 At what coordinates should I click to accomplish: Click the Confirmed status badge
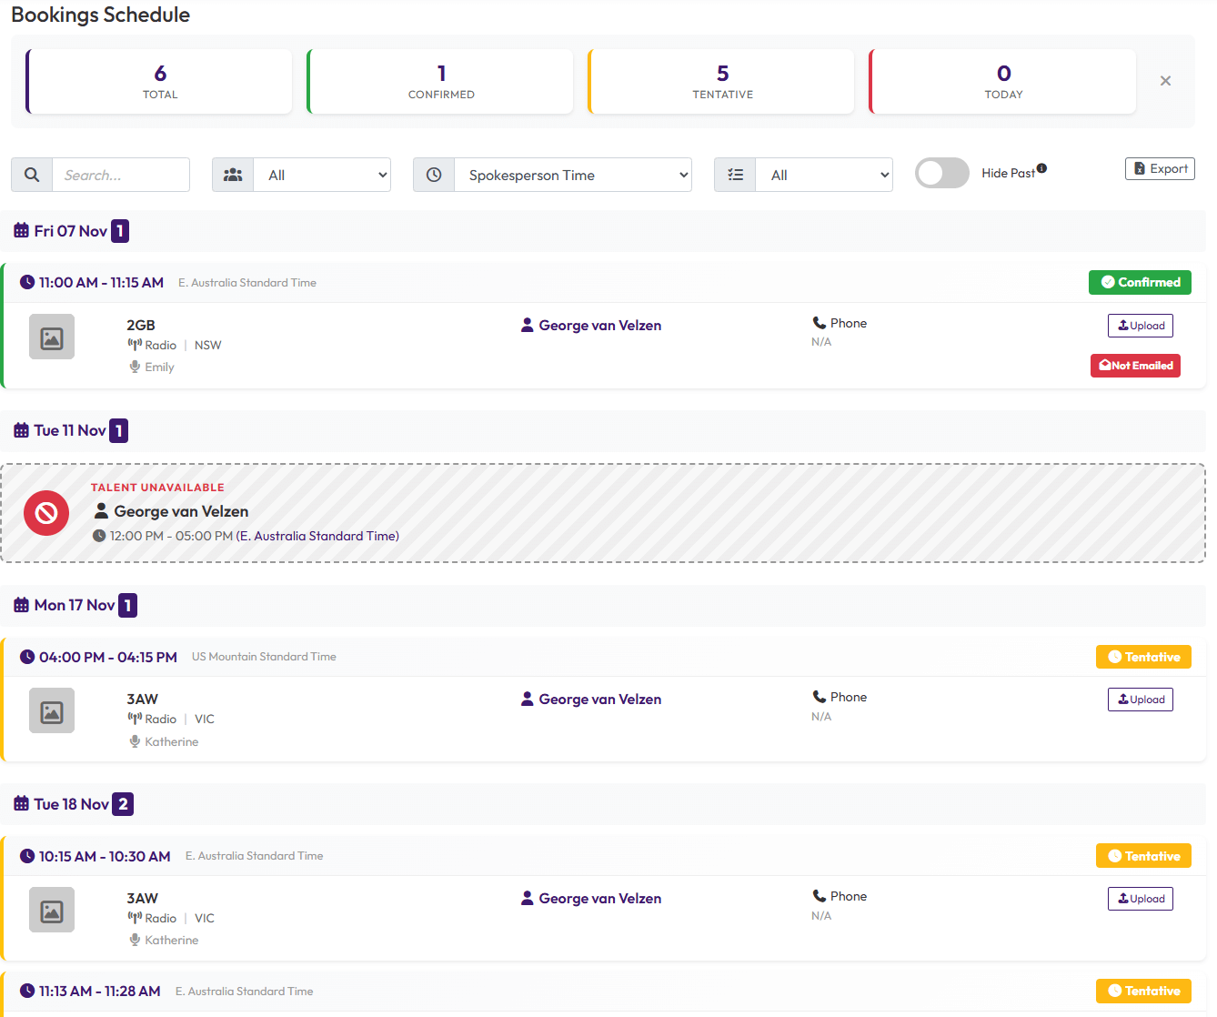pos(1140,282)
